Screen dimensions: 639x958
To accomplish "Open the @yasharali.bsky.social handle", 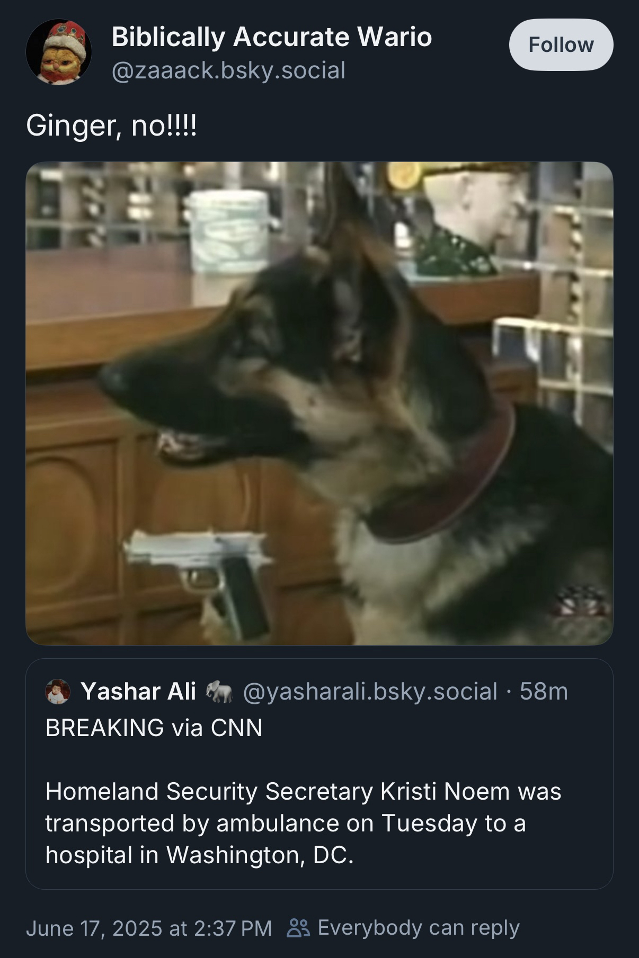I will pyautogui.click(x=370, y=692).
